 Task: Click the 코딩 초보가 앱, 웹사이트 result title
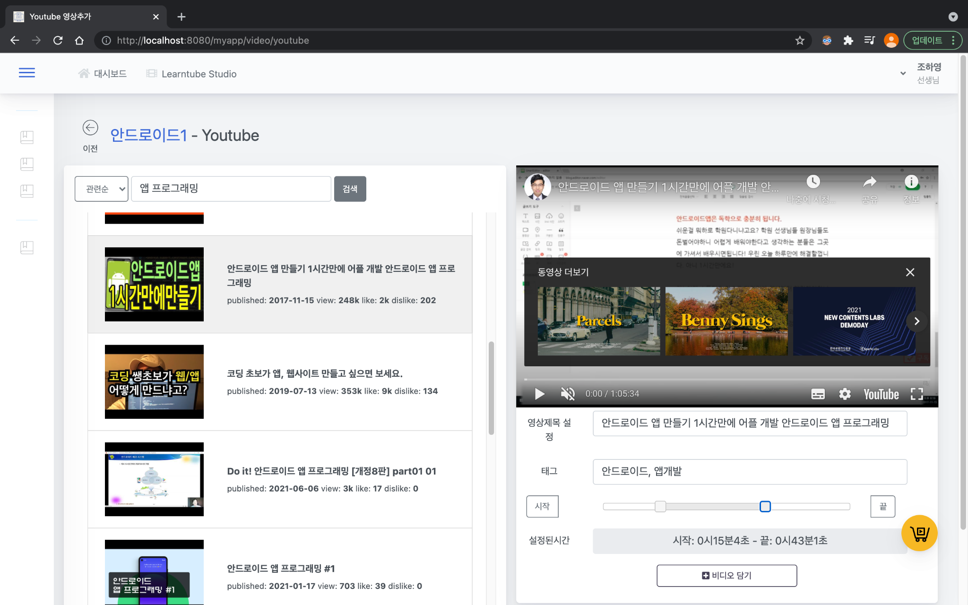[x=315, y=373]
